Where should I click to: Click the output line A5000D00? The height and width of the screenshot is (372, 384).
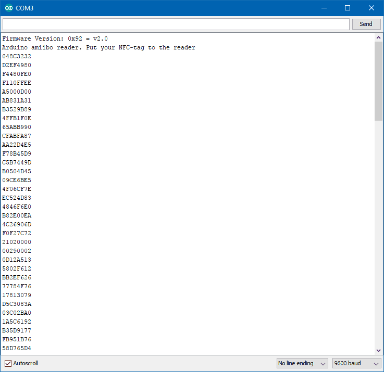click(17, 92)
